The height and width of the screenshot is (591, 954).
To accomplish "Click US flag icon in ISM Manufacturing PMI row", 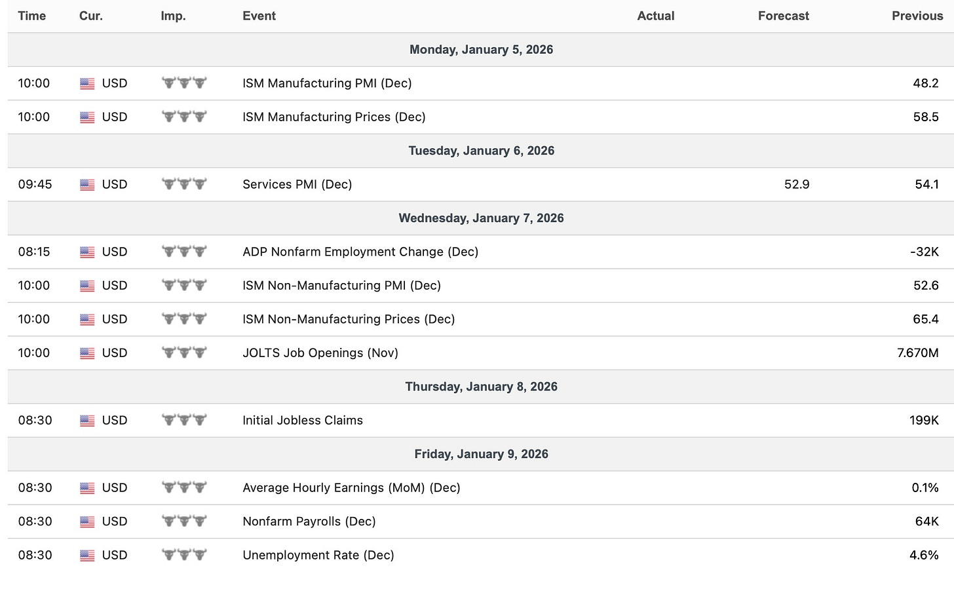I will (x=87, y=84).
